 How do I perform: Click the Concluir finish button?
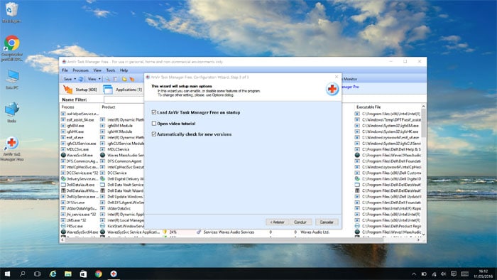pyautogui.click(x=300, y=222)
